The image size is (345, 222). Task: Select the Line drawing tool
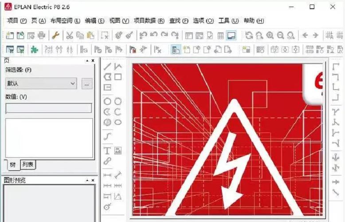(x=107, y=66)
